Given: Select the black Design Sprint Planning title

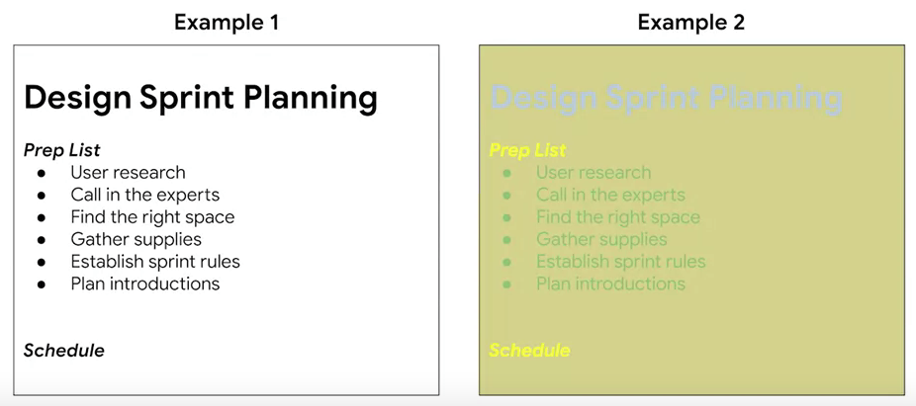Looking at the screenshot, I should coord(201,98).
